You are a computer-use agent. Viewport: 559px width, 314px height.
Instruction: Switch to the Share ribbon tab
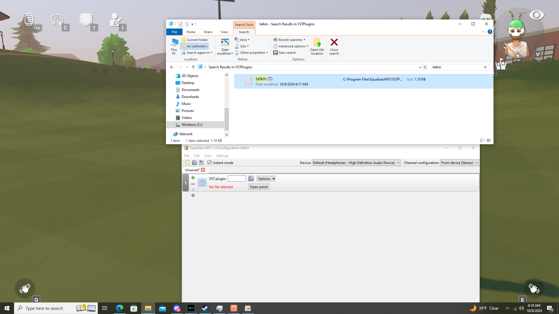(208, 32)
